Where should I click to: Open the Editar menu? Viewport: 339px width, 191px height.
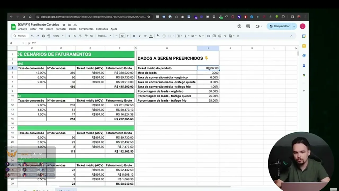[x=33, y=29]
